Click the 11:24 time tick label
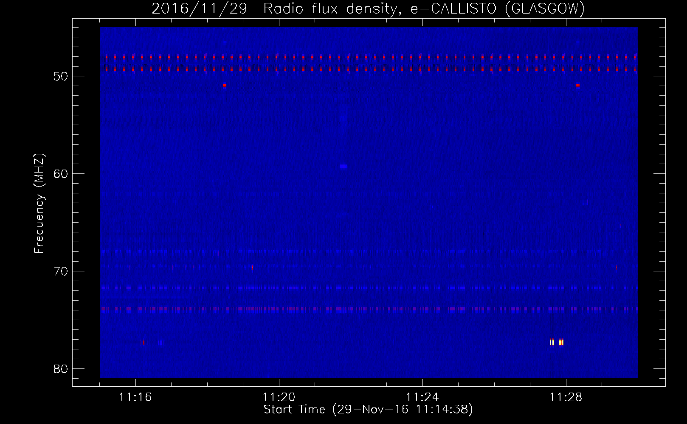Image resolution: width=687 pixels, height=424 pixels. pyautogui.click(x=422, y=397)
